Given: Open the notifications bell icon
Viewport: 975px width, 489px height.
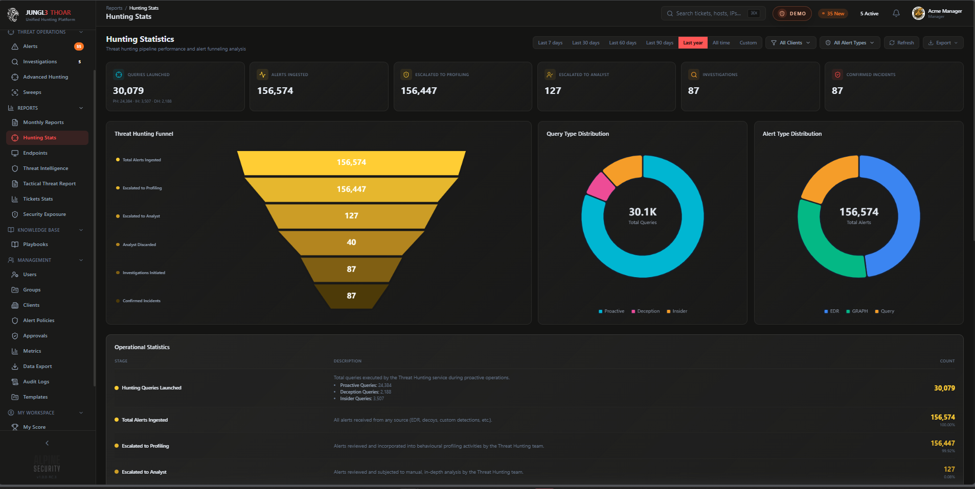Looking at the screenshot, I should [x=896, y=13].
